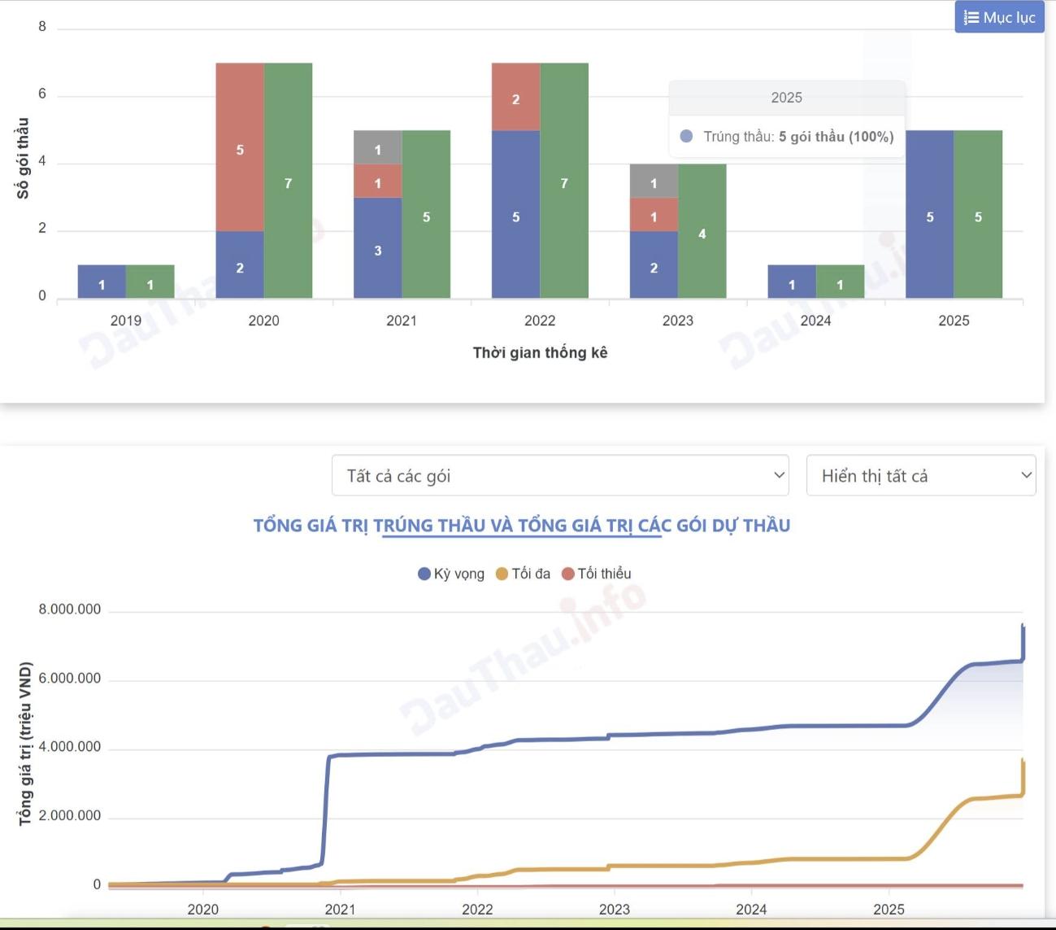Click the red Tối thiểu legend dot
1056x930 pixels.
pos(568,574)
